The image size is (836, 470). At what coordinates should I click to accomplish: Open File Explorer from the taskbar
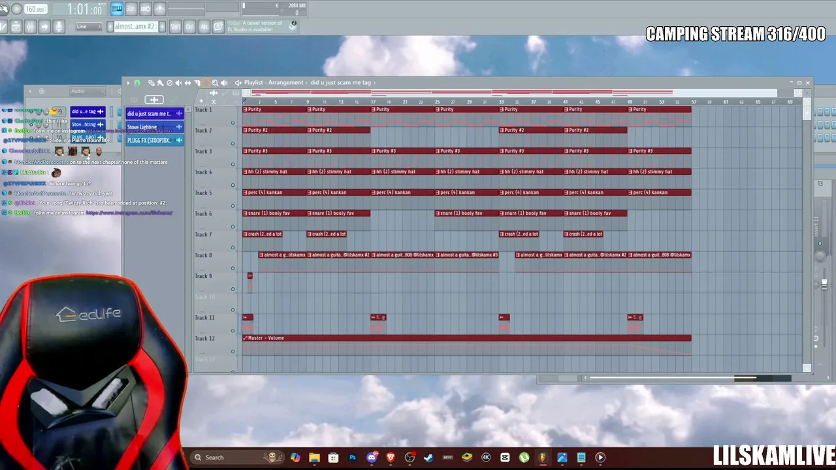(314, 458)
